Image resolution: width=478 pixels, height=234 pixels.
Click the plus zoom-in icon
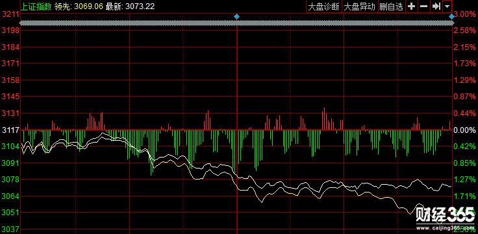pyautogui.click(x=412, y=6)
